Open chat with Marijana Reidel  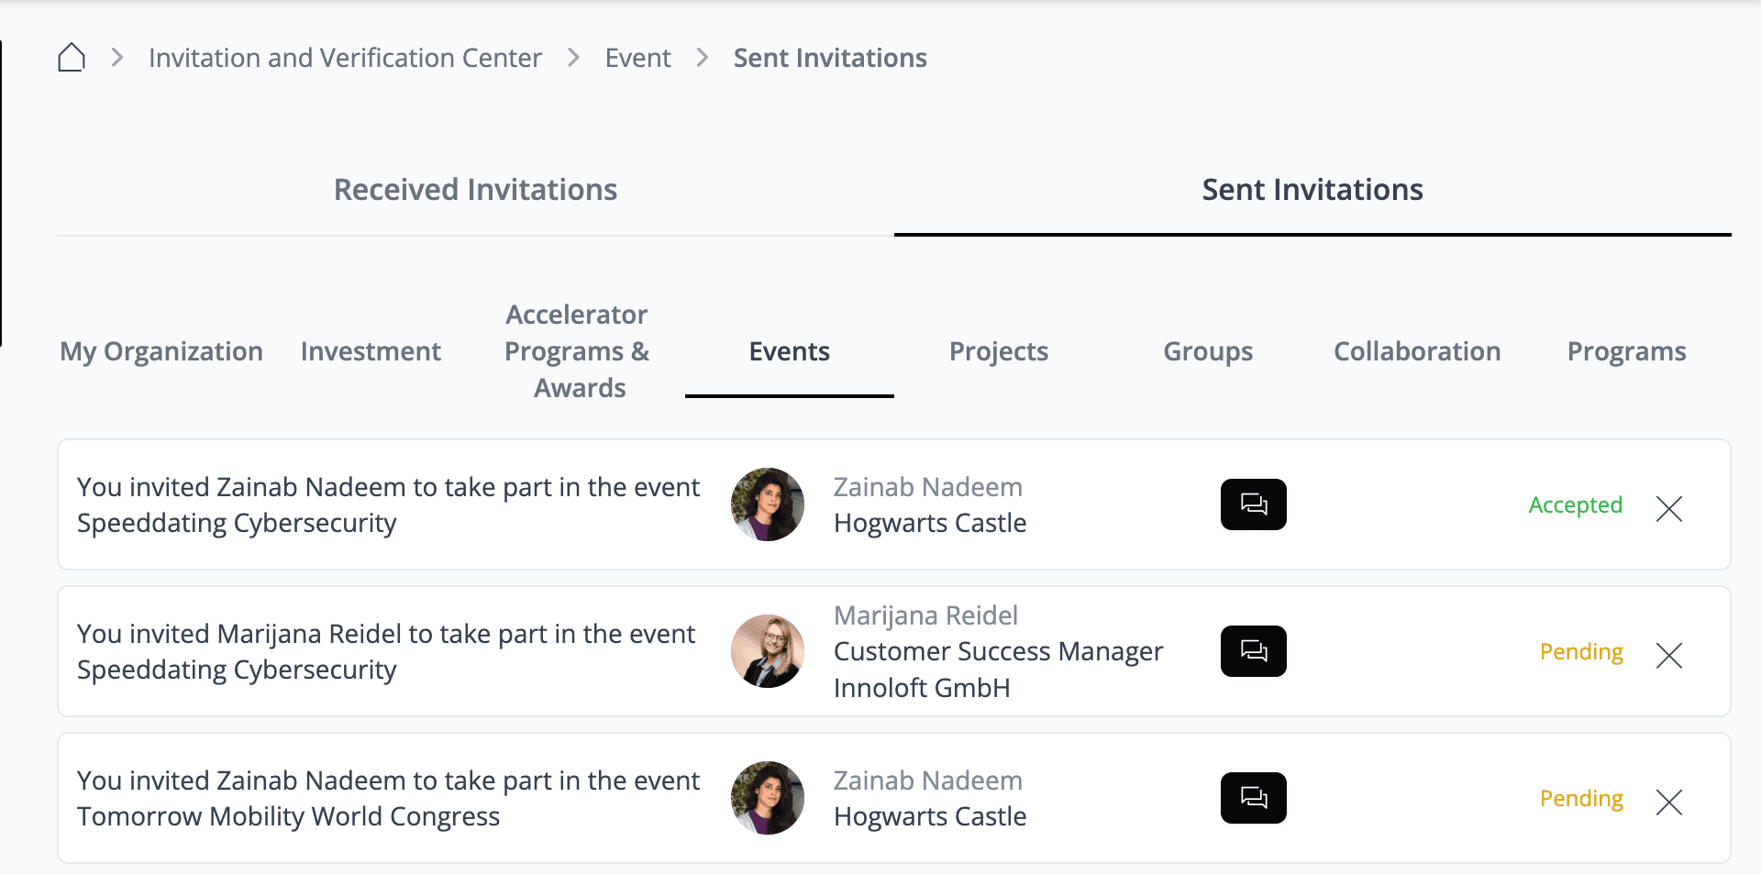1253,651
